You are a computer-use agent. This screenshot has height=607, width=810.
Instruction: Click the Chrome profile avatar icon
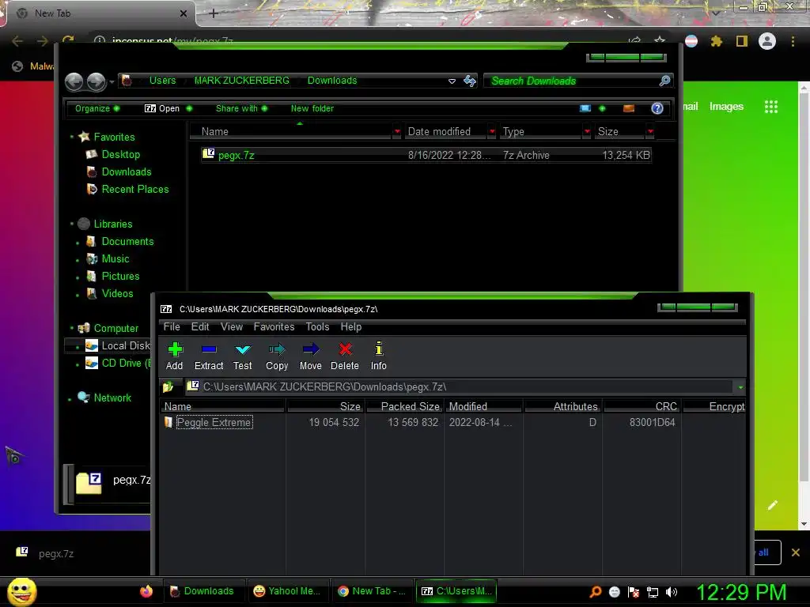[x=767, y=41]
